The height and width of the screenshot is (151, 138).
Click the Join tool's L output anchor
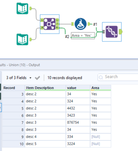tap(57, 20)
